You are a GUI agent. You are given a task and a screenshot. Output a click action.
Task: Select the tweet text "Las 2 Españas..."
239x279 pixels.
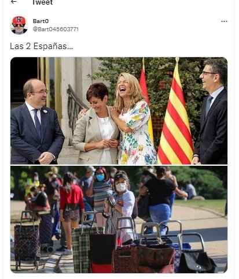pyautogui.click(x=41, y=46)
